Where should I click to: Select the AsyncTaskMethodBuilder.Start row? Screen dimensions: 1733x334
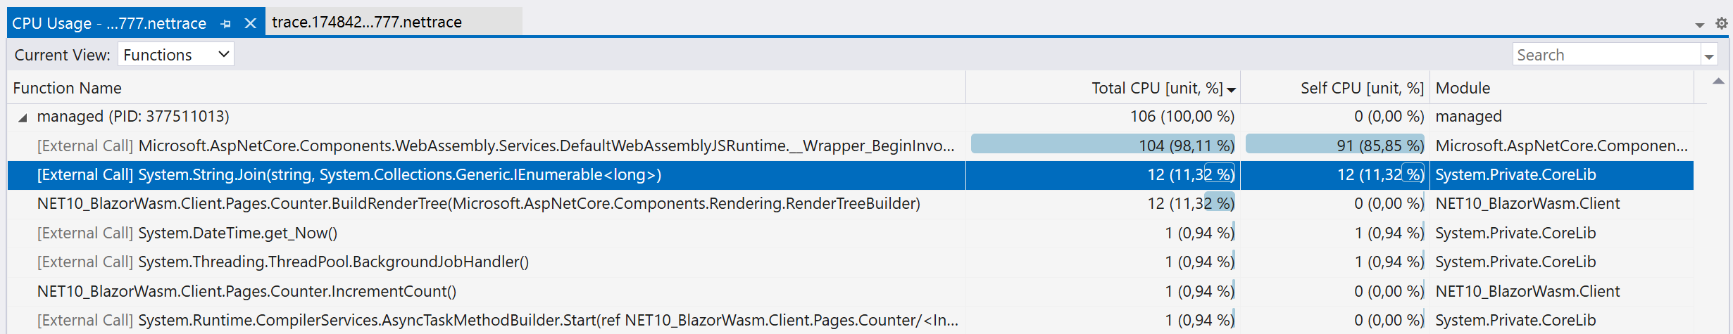pyautogui.click(x=850, y=320)
